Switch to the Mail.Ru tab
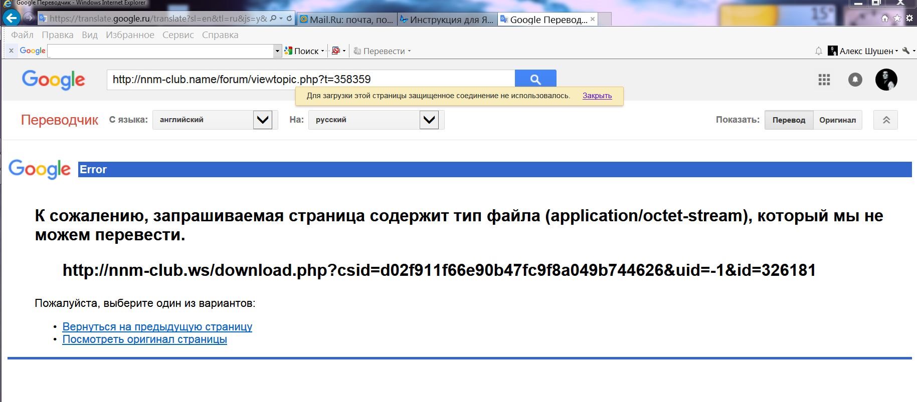 tap(347, 20)
